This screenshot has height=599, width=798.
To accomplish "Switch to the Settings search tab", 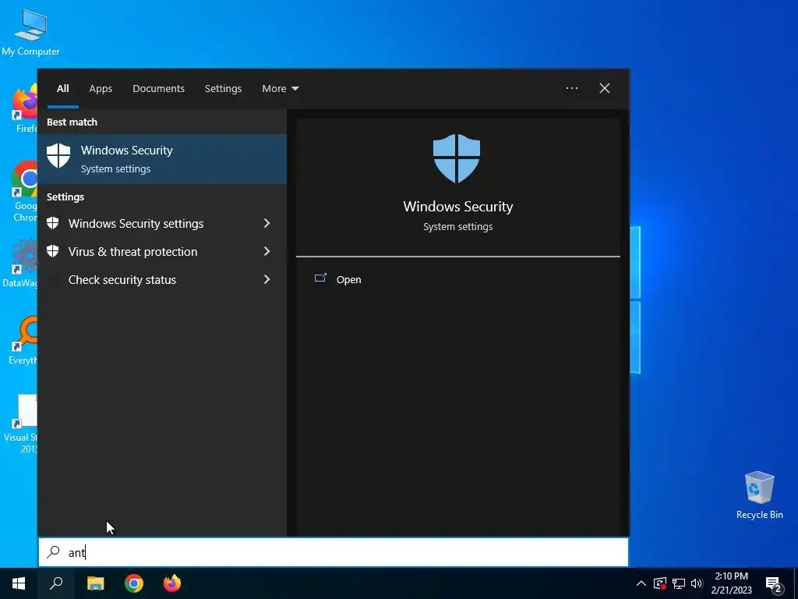I will coord(223,89).
